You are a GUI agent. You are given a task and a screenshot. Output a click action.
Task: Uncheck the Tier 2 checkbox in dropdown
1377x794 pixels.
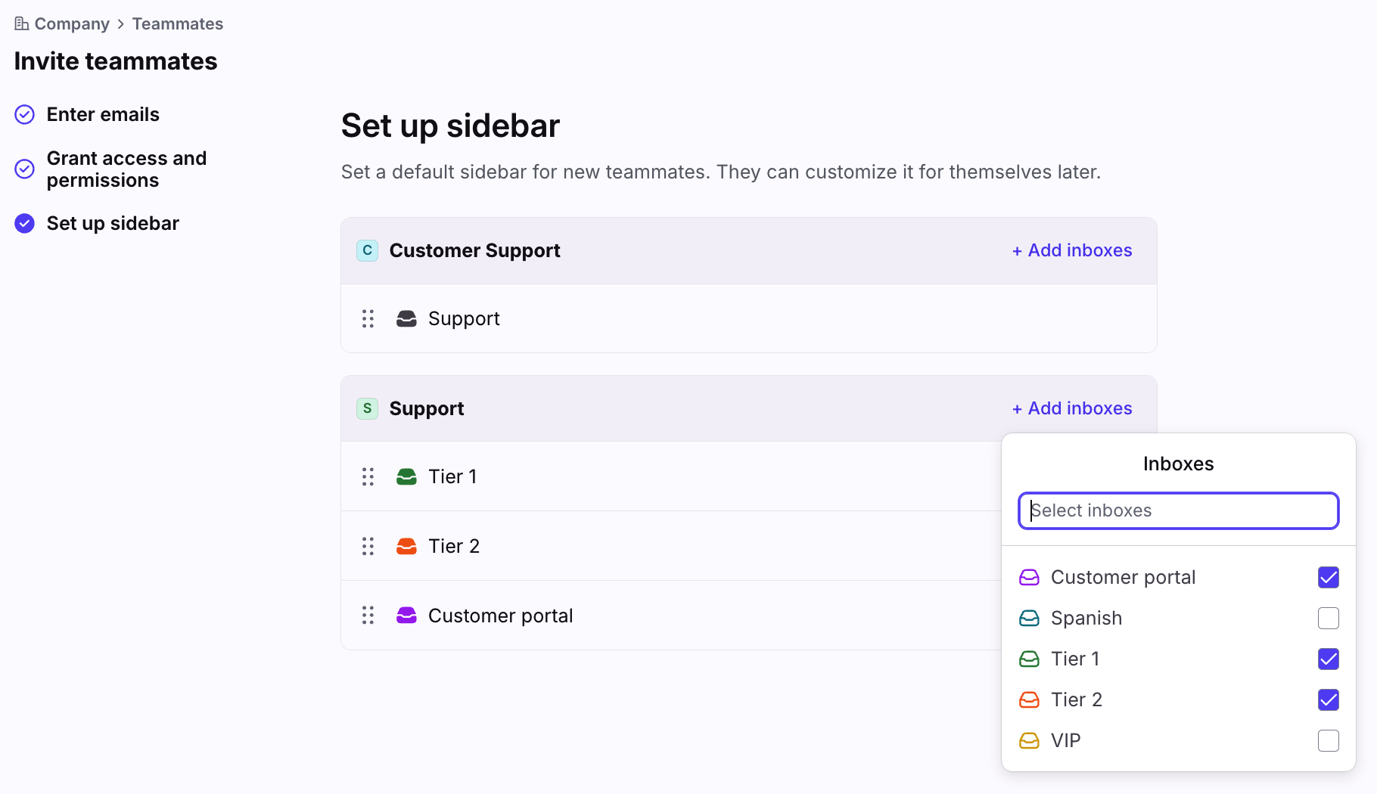(x=1328, y=700)
